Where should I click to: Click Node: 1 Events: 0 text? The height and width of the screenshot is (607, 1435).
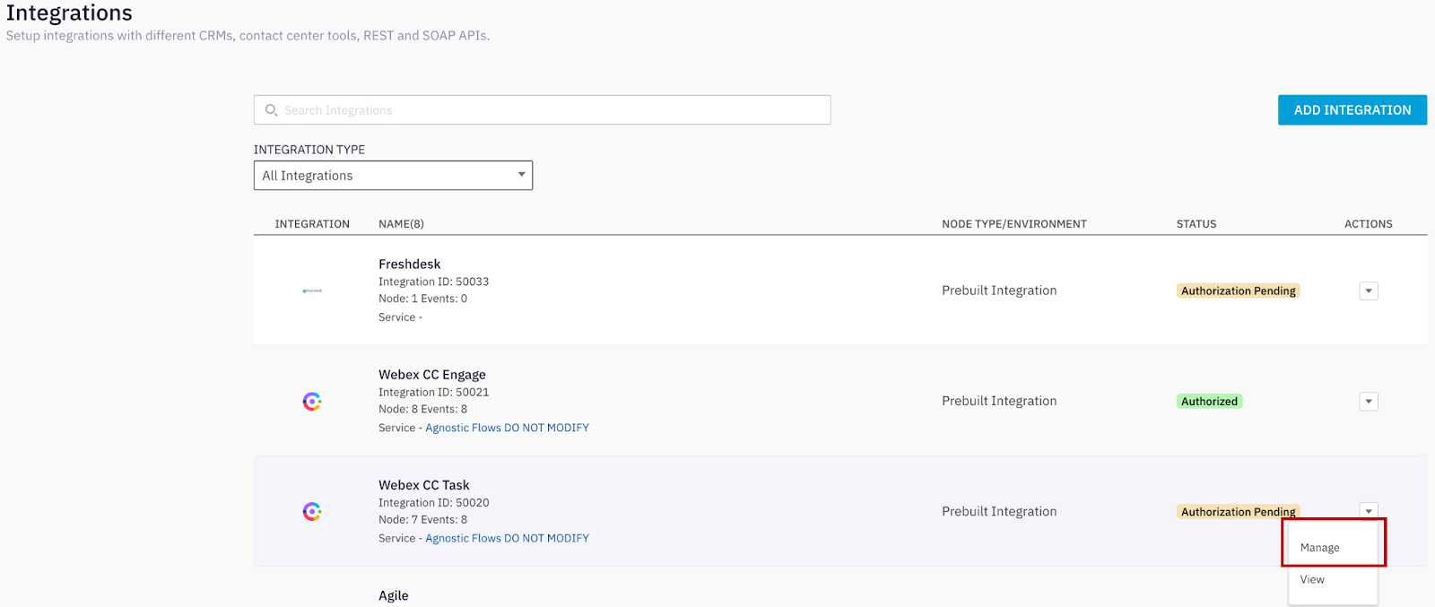(422, 299)
